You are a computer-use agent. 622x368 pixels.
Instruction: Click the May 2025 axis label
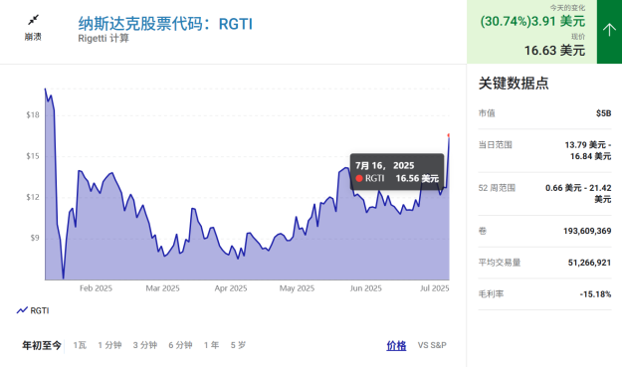click(297, 288)
